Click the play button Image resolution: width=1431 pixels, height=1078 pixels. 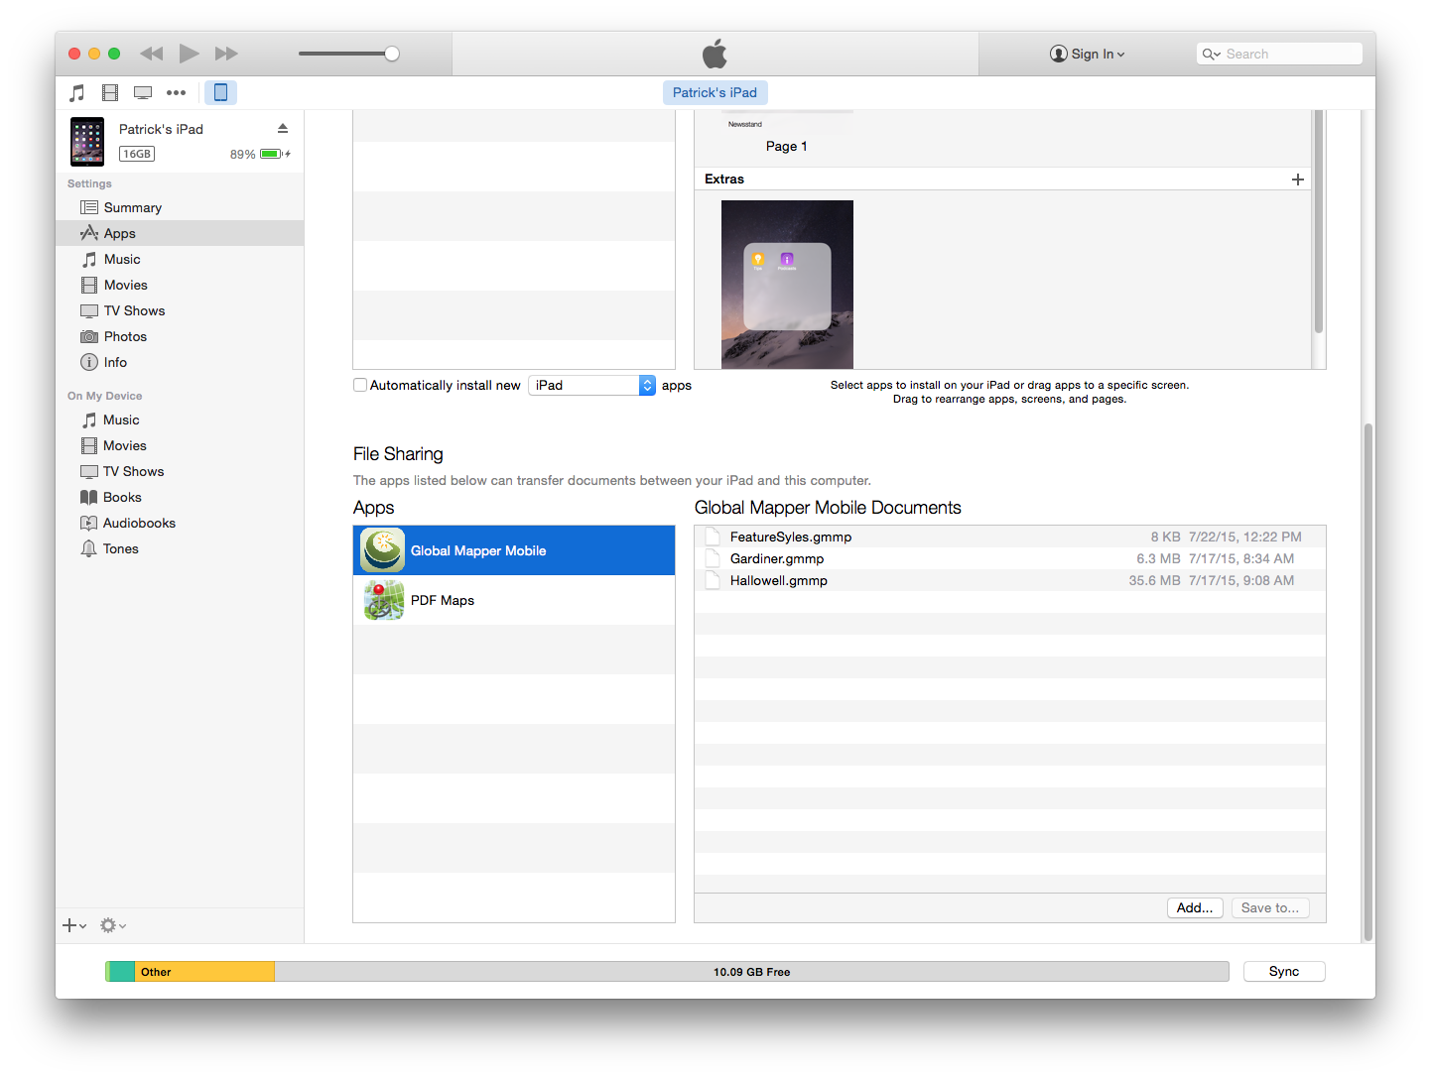189,54
